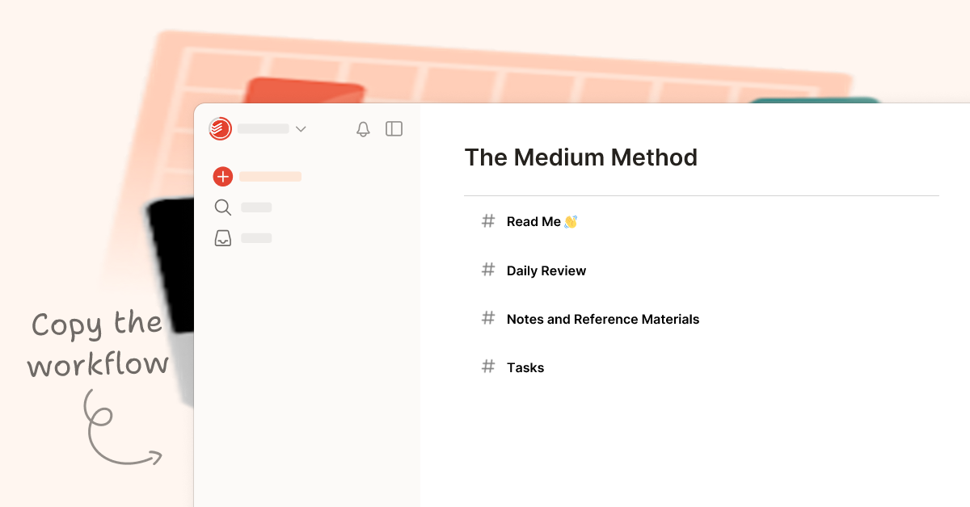
Task: Click the hashtag icon beside Daily Review
Action: click(488, 270)
